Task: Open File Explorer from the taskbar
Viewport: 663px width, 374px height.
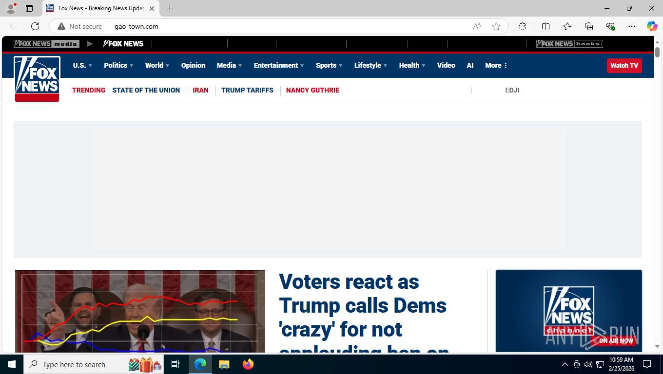Action: pyautogui.click(x=224, y=364)
